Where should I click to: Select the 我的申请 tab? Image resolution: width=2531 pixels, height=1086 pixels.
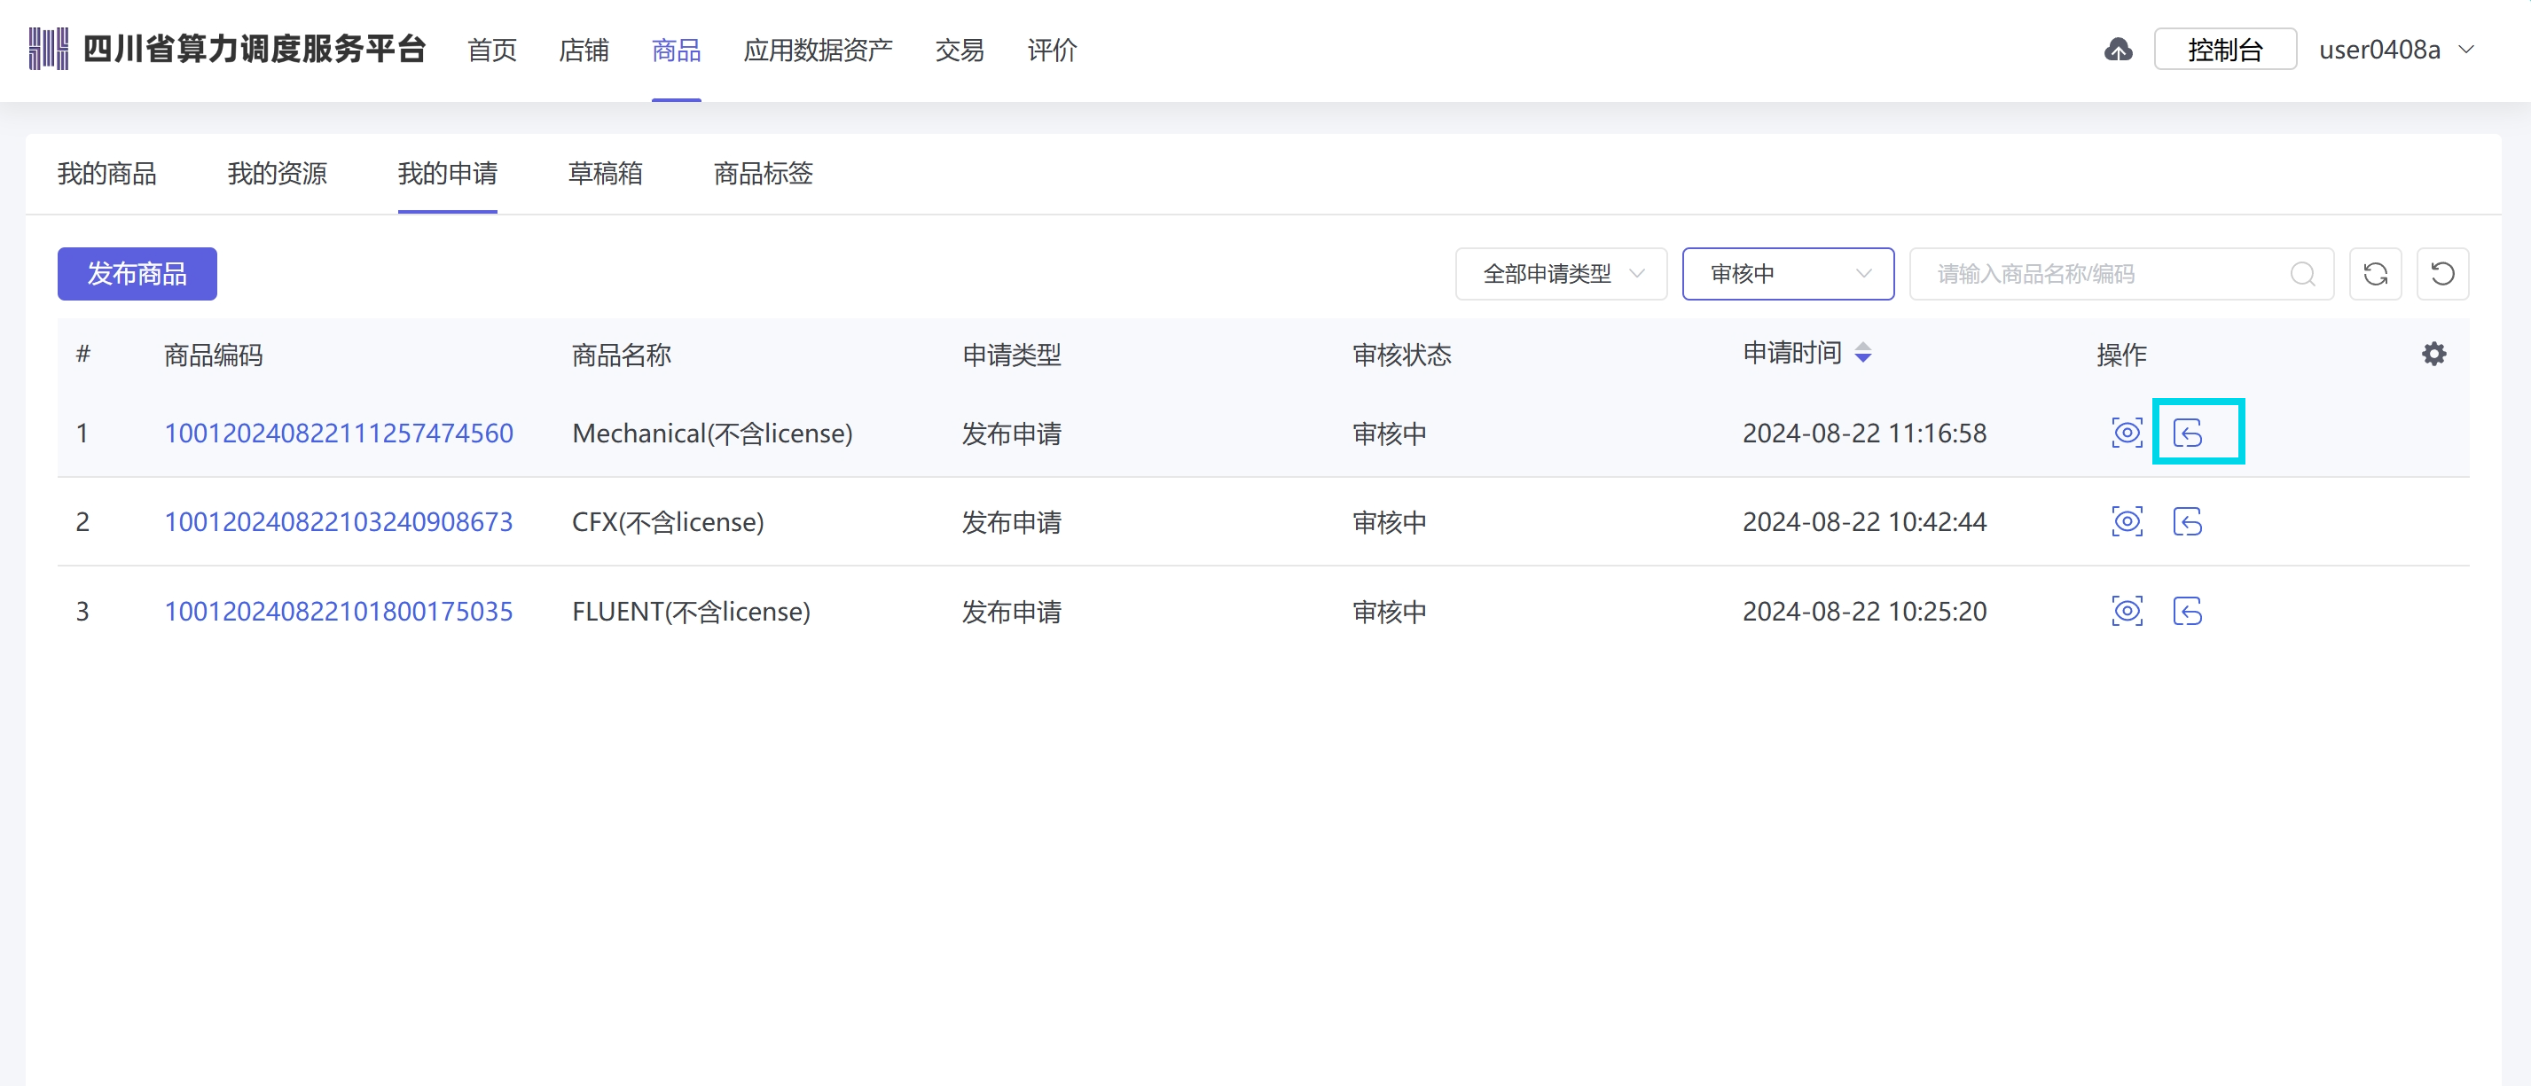pos(447,174)
